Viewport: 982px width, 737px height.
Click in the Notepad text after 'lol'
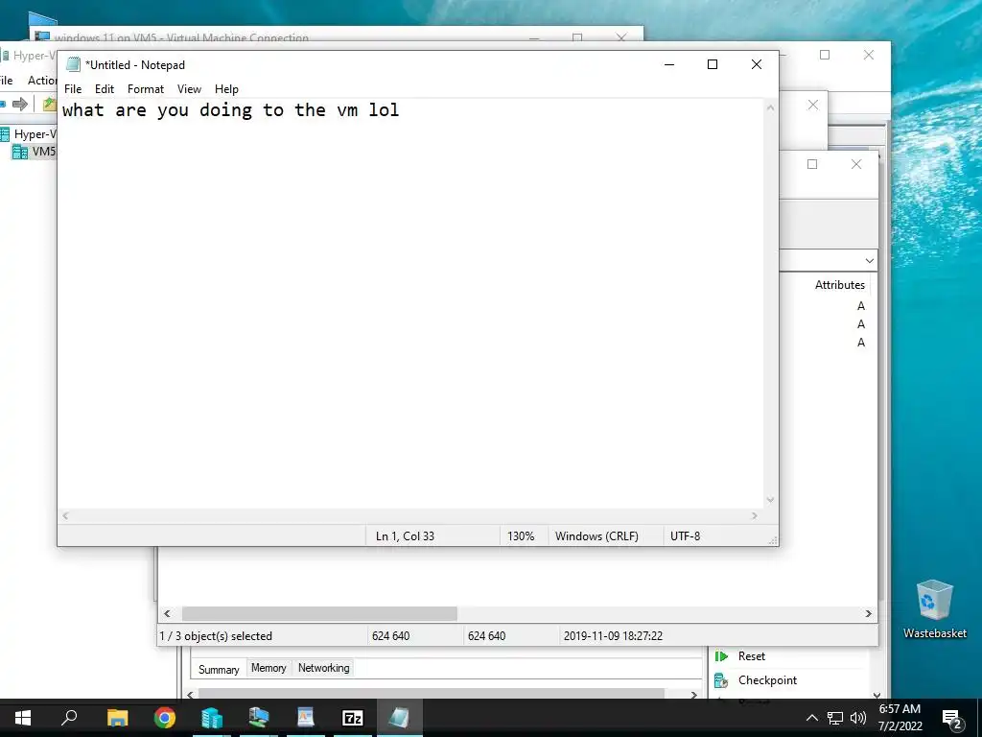click(401, 110)
